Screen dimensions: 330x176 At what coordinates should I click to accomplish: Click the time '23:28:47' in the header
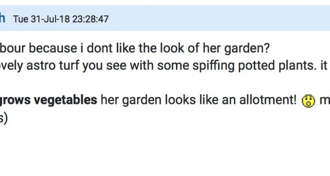pyautogui.click(x=91, y=19)
